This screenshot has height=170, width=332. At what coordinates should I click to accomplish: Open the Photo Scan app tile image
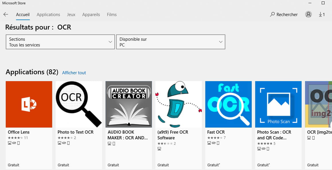click(x=278, y=104)
